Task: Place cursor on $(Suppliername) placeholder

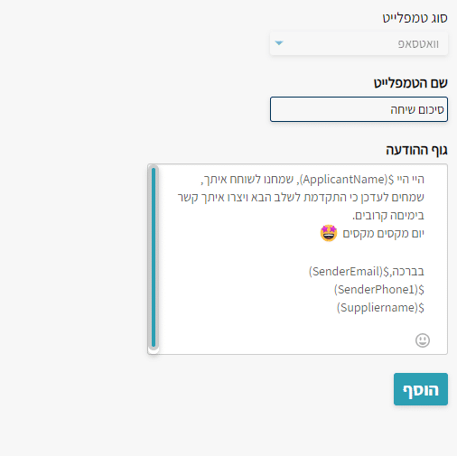Action: [380, 308]
